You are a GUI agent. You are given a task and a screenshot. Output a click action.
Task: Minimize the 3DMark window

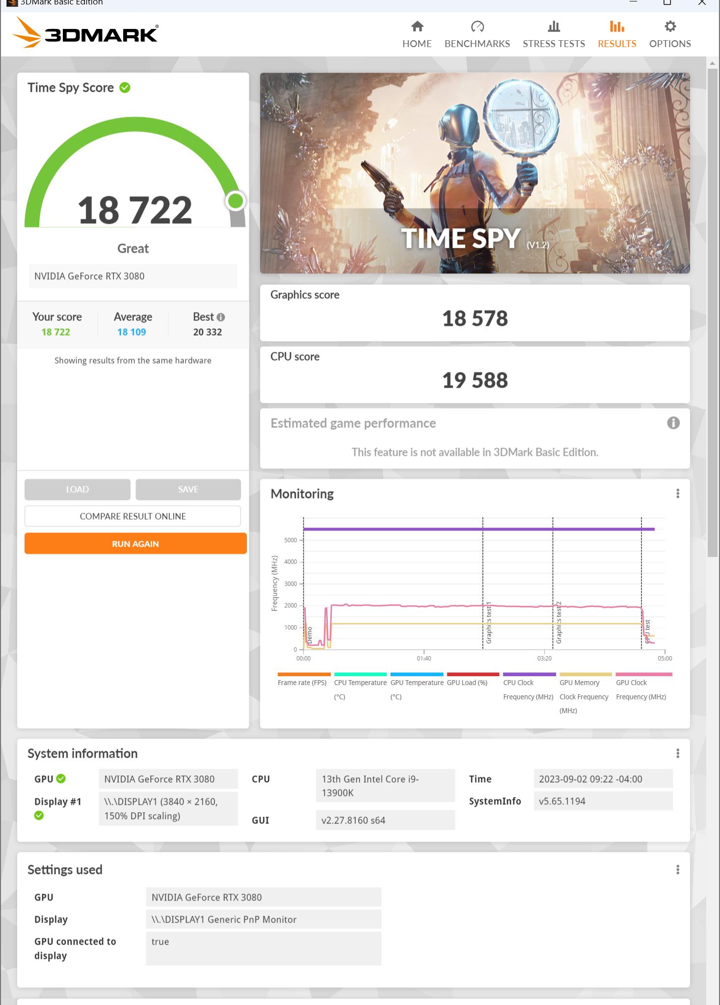click(x=633, y=2)
